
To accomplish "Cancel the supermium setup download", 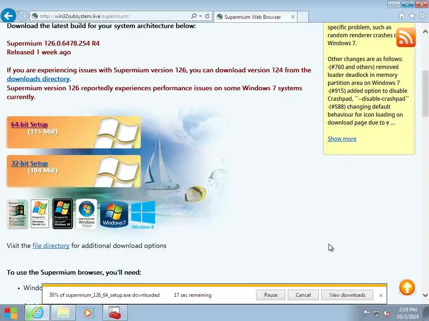I will 303,295.
